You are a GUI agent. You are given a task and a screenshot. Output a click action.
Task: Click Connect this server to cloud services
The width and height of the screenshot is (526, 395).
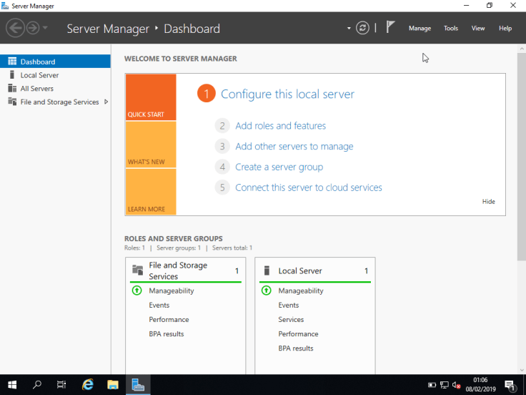[308, 187]
